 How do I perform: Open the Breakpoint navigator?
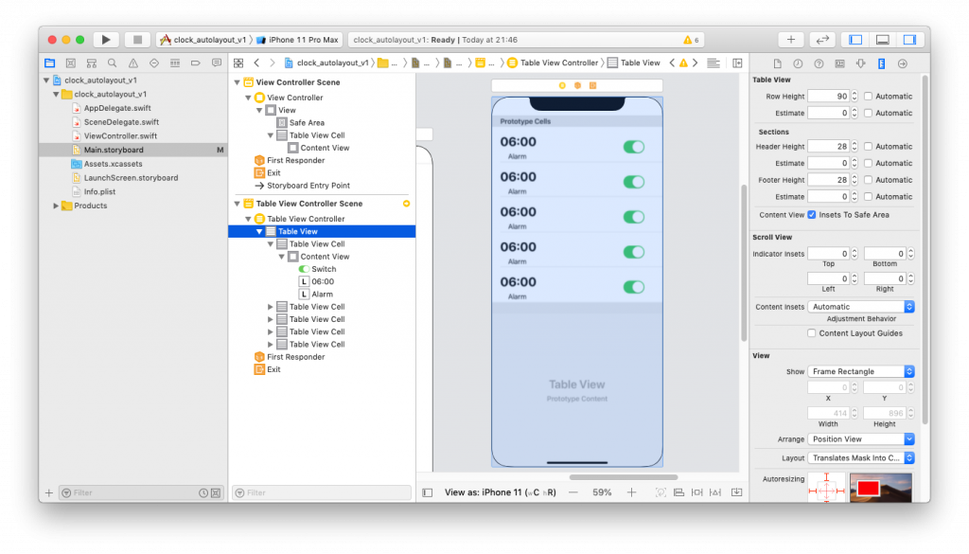(x=195, y=63)
